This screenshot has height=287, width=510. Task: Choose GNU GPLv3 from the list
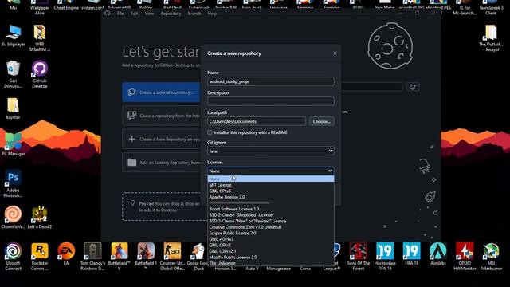pos(271,191)
